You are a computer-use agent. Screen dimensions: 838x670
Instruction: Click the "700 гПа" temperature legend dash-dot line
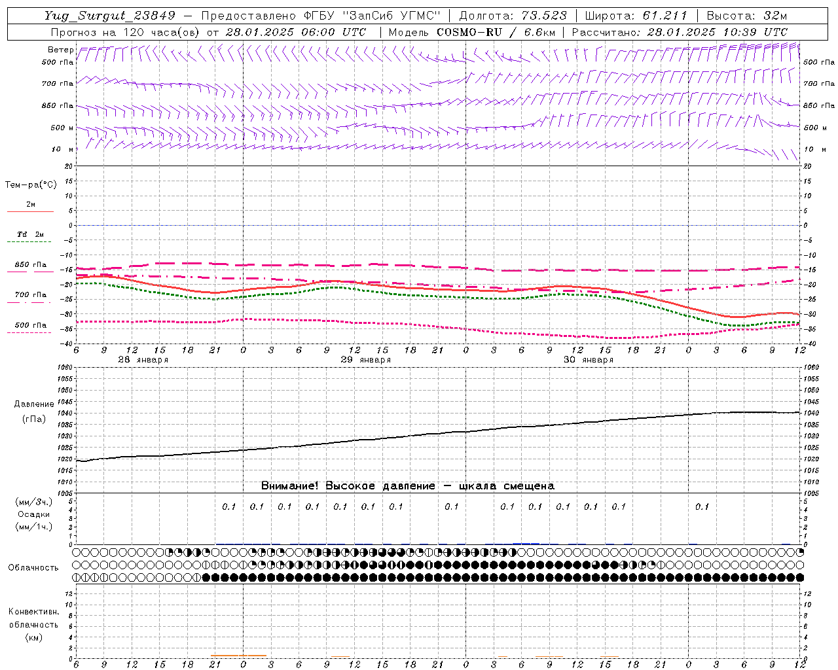coord(30,302)
